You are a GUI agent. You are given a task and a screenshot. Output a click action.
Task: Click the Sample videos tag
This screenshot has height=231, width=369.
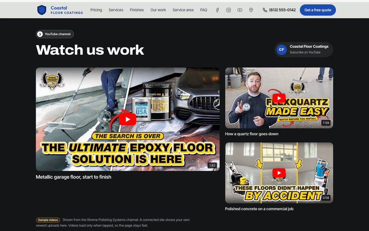[48, 220]
